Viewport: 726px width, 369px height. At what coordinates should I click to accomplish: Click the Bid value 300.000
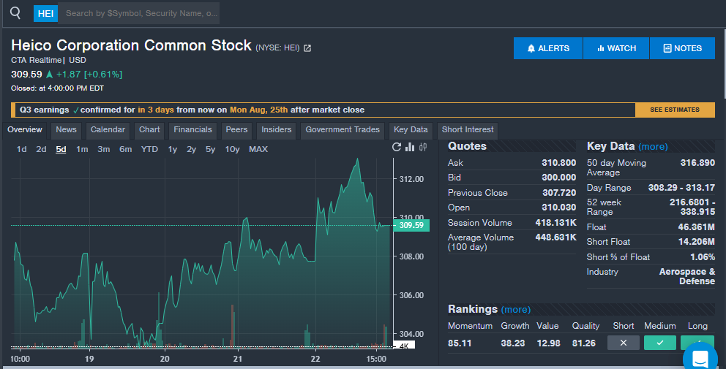(x=559, y=178)
